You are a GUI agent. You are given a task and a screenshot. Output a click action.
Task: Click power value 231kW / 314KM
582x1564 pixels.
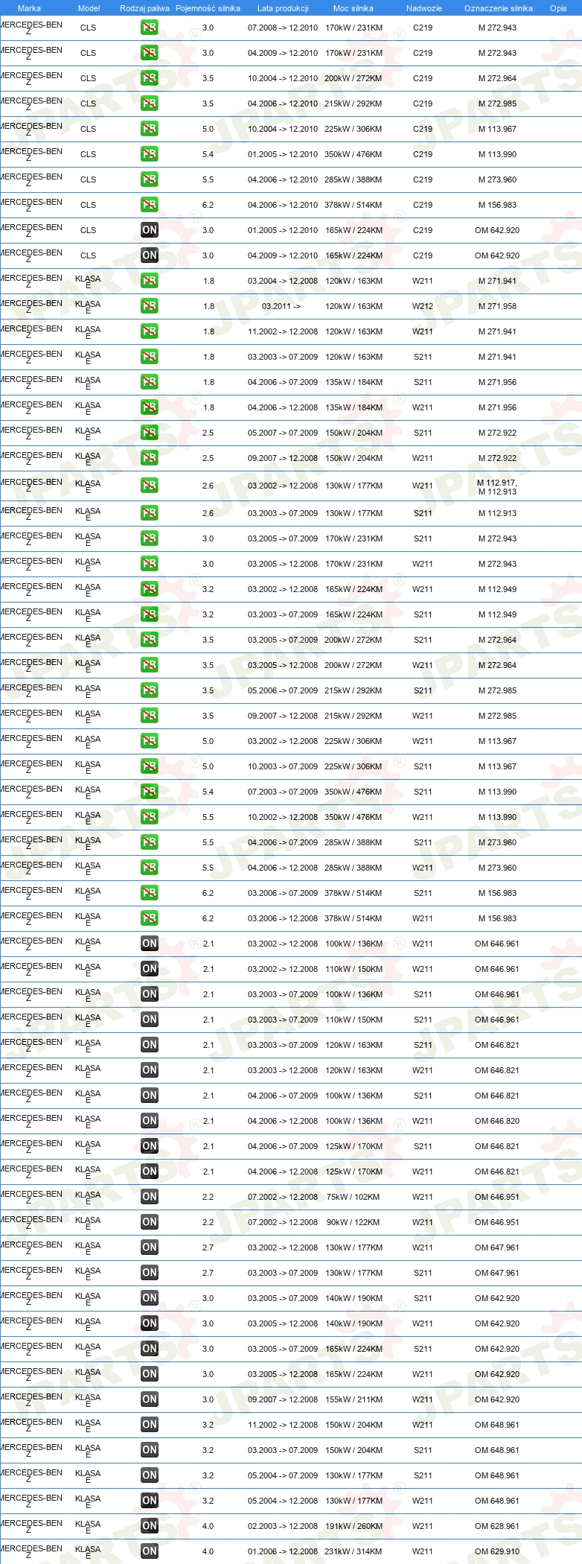pyautogui.click(x=354, y=1551)
